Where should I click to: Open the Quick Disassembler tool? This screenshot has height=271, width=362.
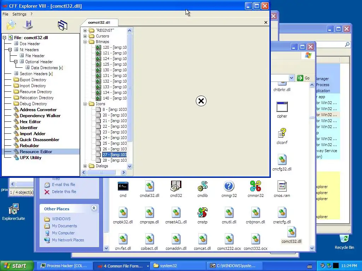(x=39, y=139)
